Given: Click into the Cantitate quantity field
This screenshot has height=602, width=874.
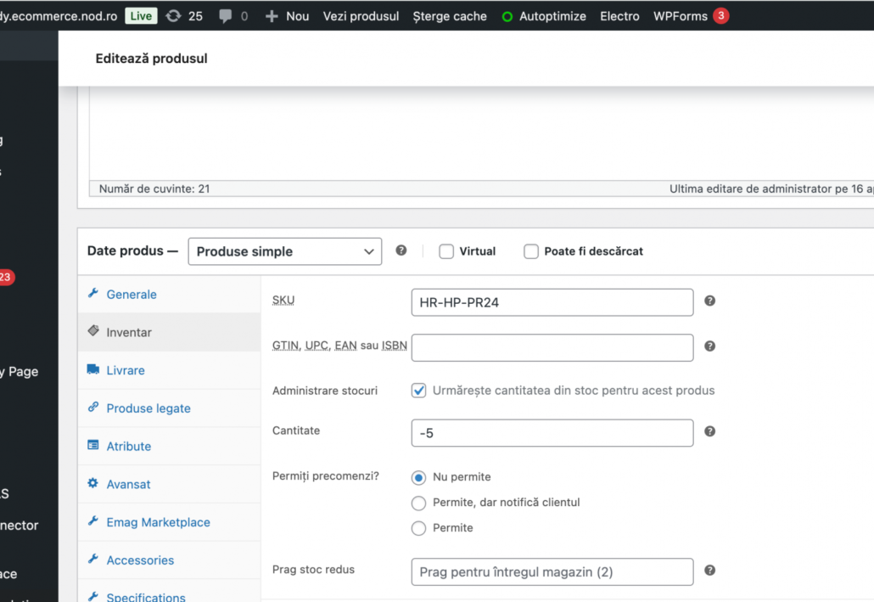Looking at the screenshot, I should click(x=552, y=433).
